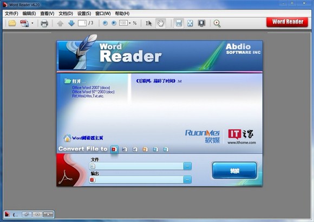Go to previous page with the gray up arrow
This screenshot has width=314, height=222.
[x=60, y=23]
